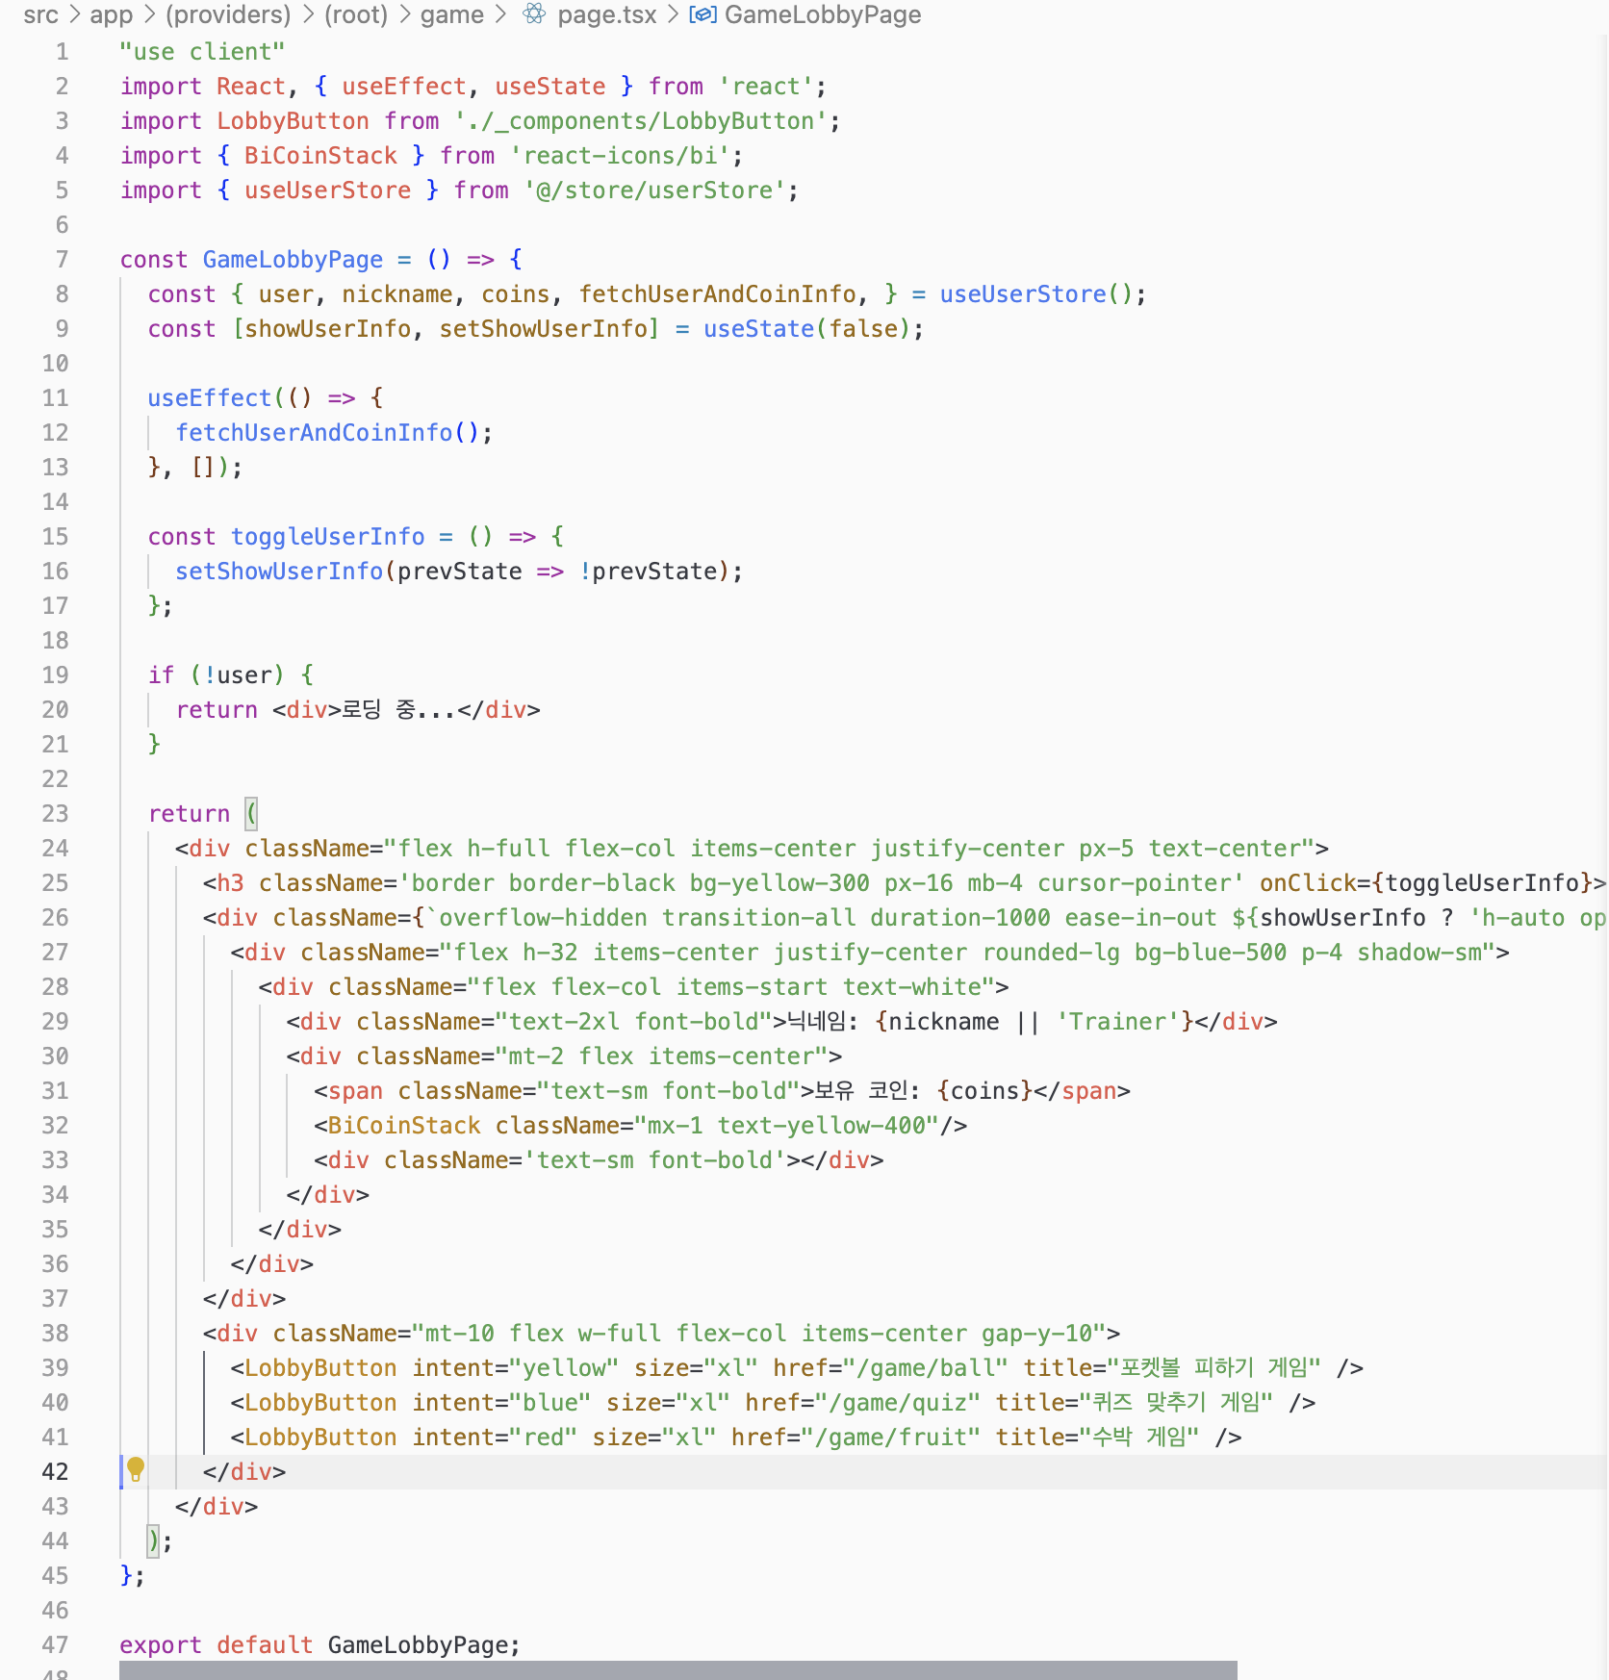Click 'setShowUserInfo' call on line 16
Viewport: 1609px width, 1680px height.
279,572
